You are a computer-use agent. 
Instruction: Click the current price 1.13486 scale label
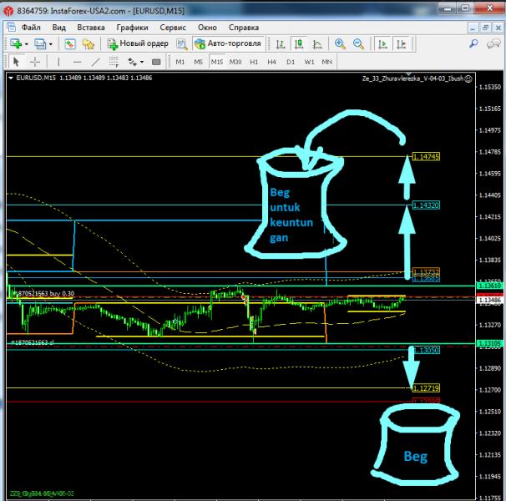[x=490, y=300]
